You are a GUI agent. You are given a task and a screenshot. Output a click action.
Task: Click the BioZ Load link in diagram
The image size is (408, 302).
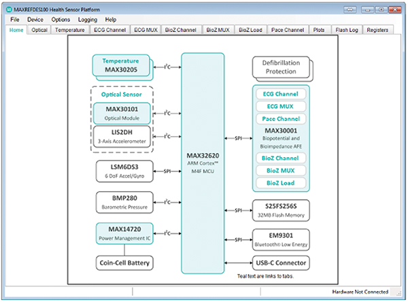(281, 183)
